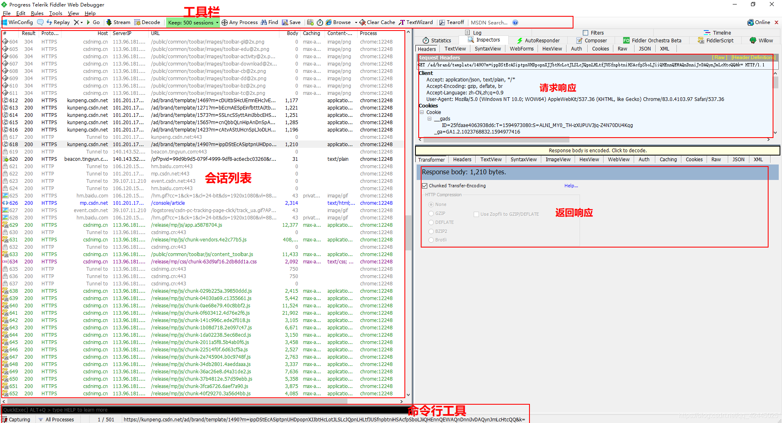
Task: Collapse the Cookie tree node
Action: 422,112
